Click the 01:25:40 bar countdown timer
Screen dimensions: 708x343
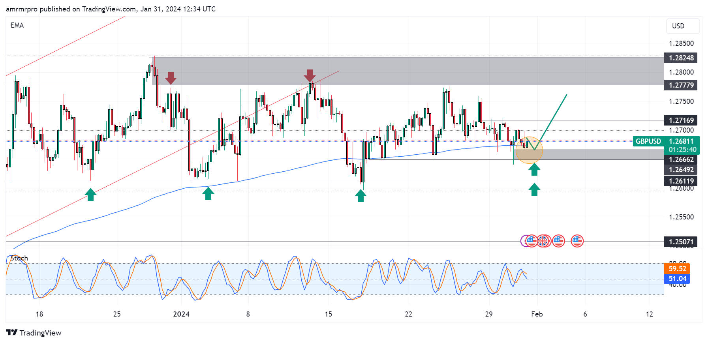tap(682, 150)
